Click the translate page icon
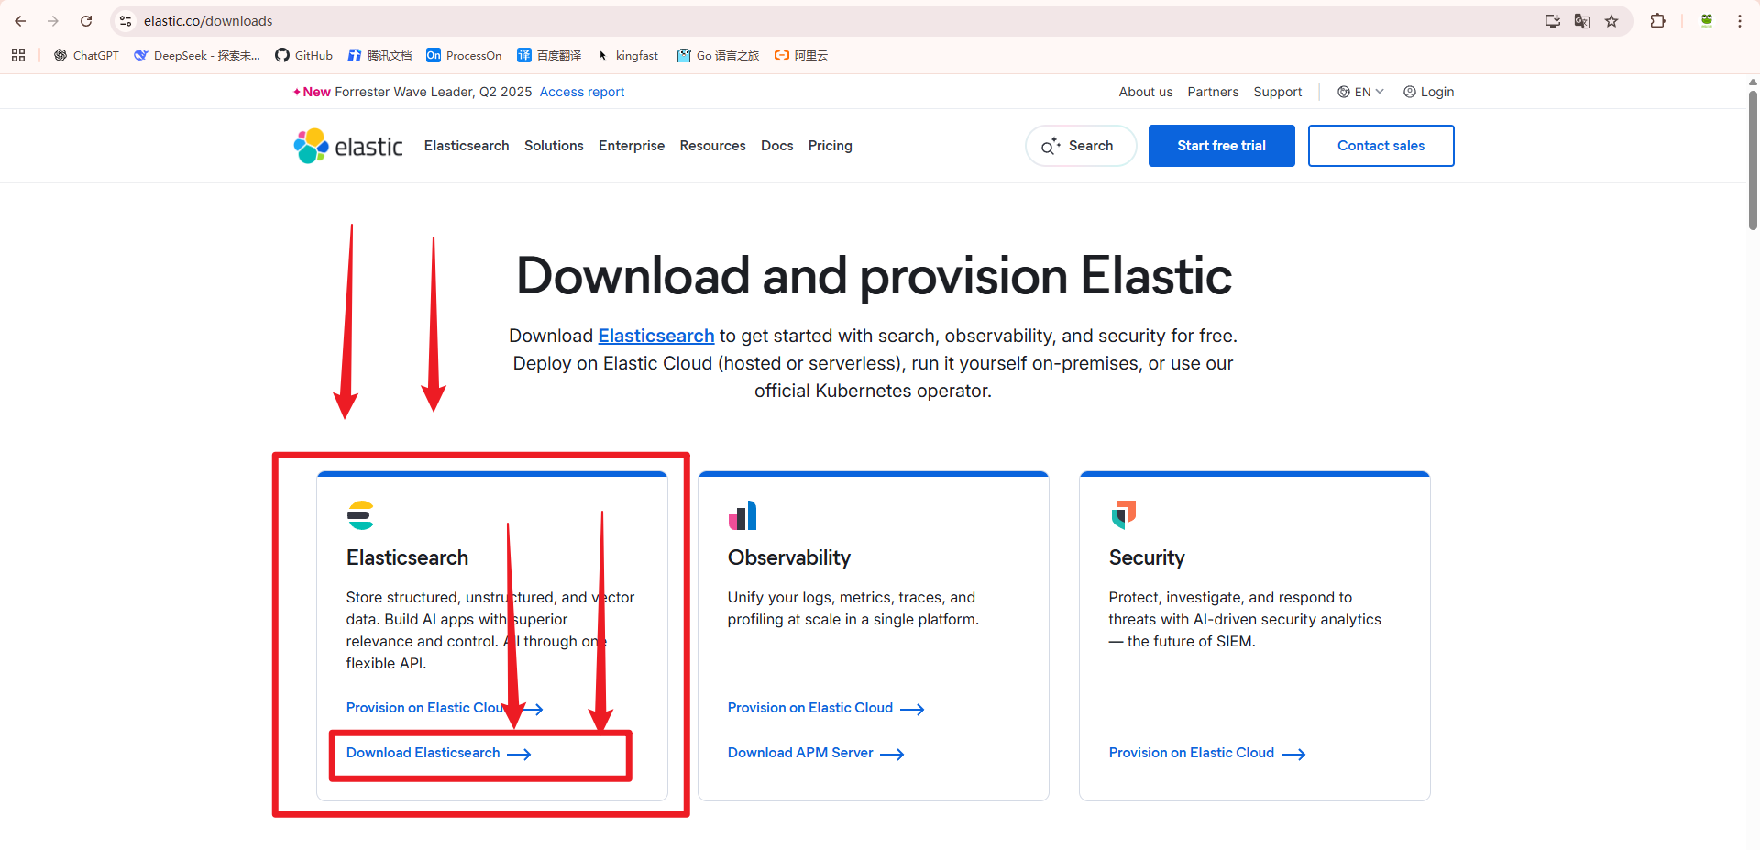1760x850 pixels. 1581,21
